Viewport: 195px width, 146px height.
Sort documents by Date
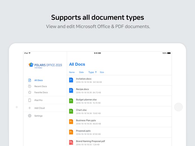point(81,72)
